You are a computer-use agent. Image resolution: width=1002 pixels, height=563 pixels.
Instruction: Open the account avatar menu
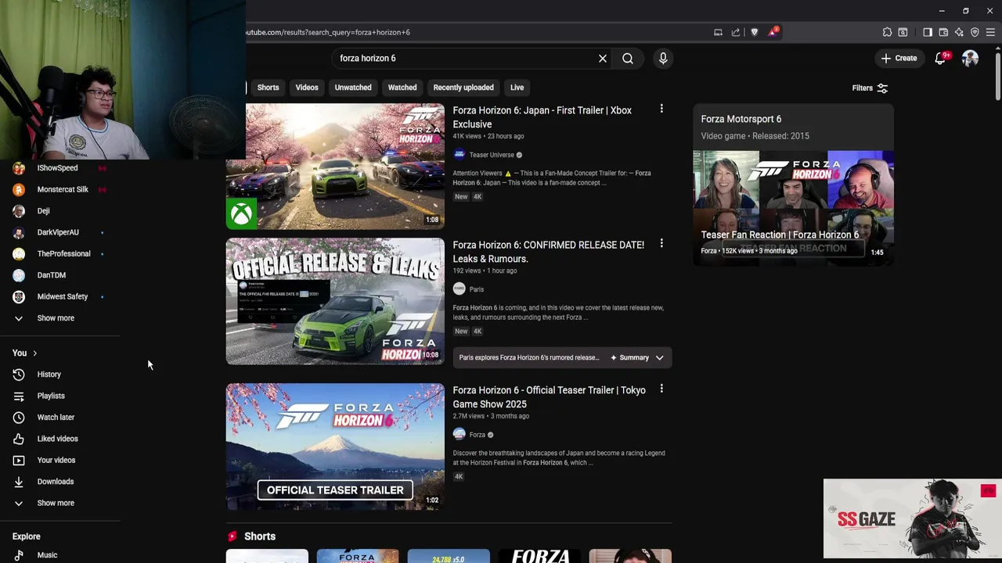click(971, 58)
